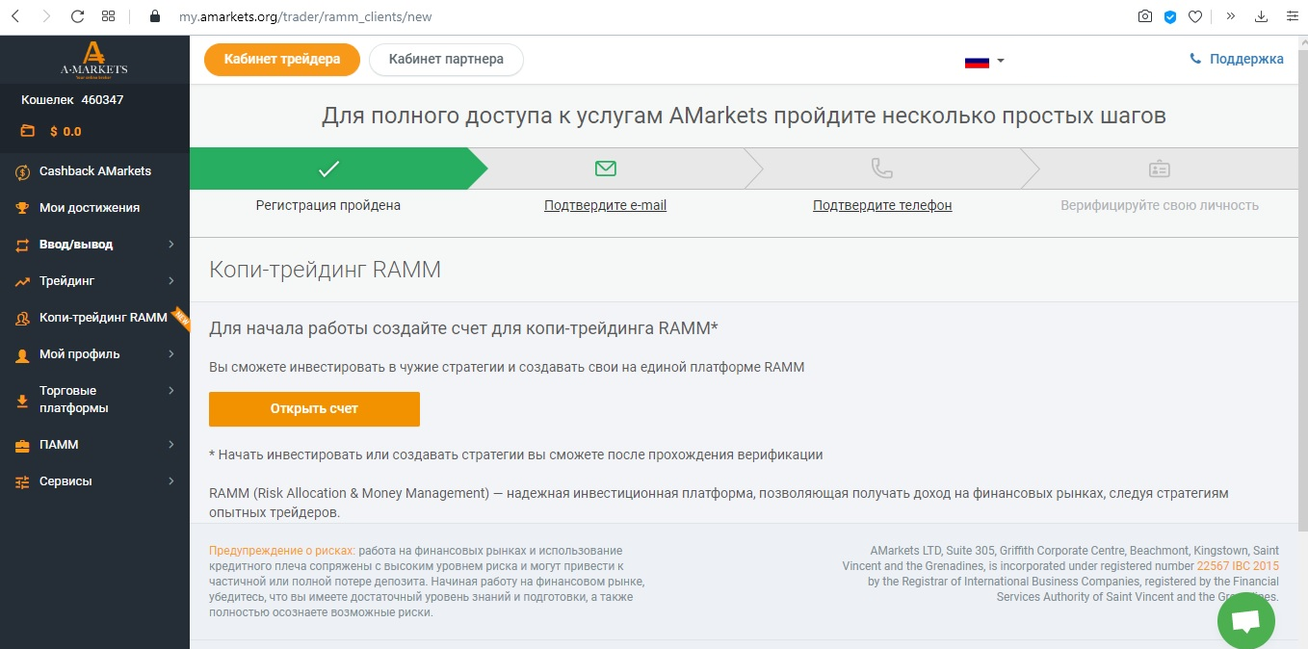Click the page vertical scrollbar
The width and height of the screenshot is (1308, 649).
[x=1301, y=289]
